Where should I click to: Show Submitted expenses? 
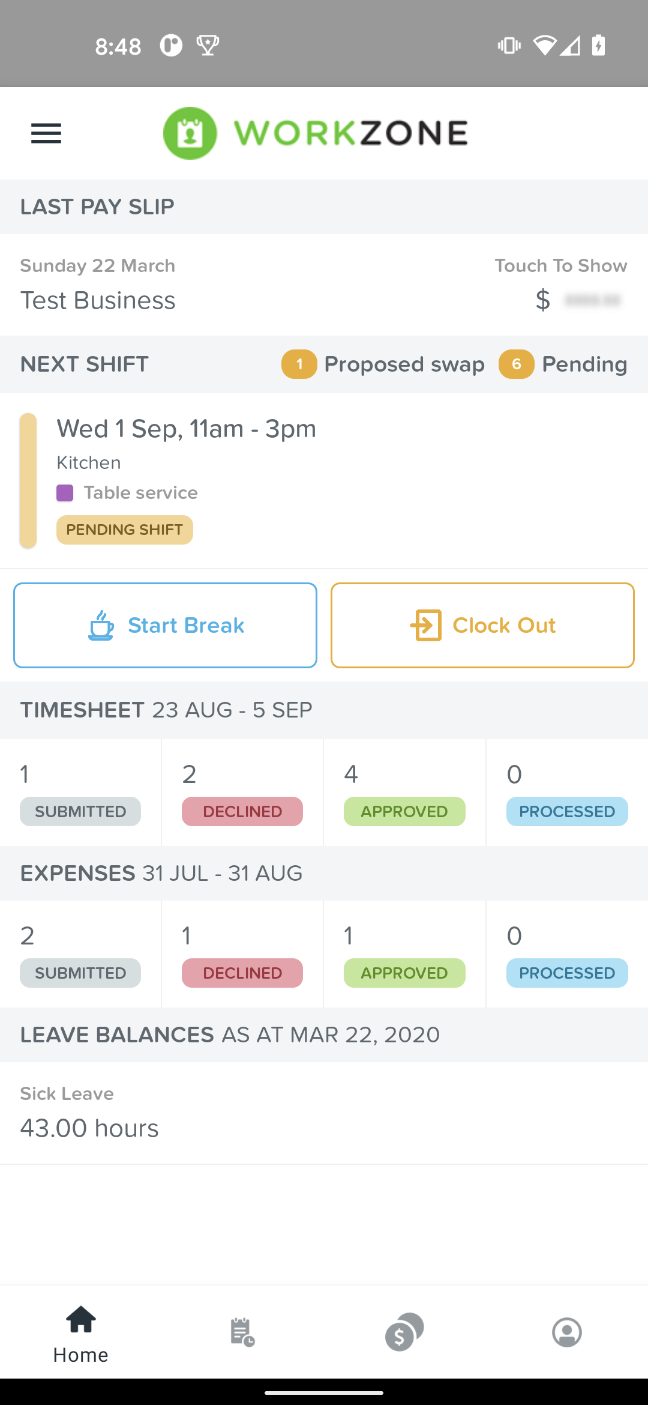[80, 954]
